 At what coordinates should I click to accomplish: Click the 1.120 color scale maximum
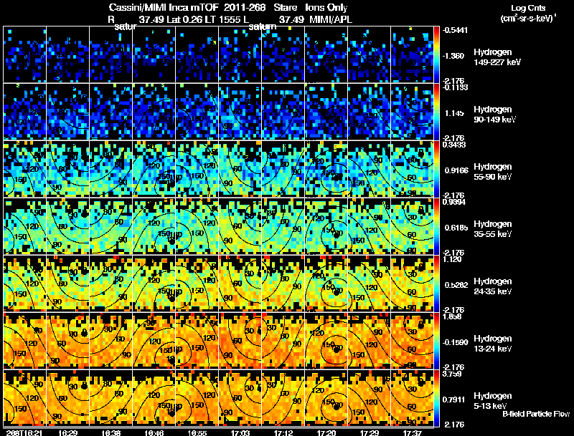pyautogui.click(x=452, y=259)
